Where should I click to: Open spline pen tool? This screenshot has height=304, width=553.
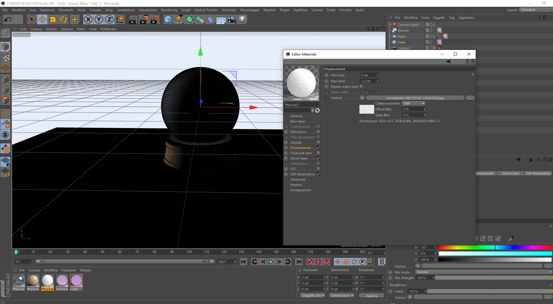point(179,20)
